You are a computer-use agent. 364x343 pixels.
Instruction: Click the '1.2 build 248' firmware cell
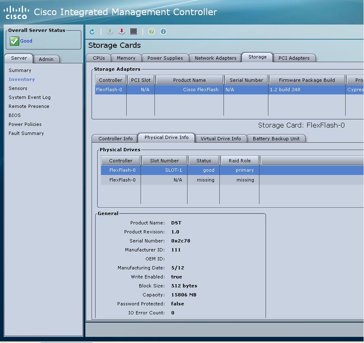point(307,90)
